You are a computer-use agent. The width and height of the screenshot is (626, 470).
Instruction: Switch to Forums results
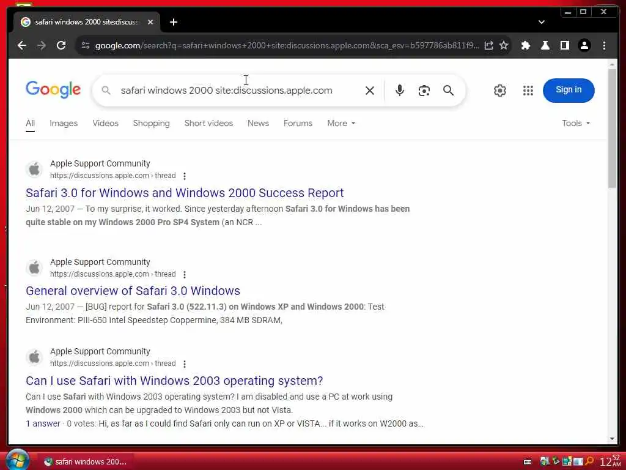[298, 124]
